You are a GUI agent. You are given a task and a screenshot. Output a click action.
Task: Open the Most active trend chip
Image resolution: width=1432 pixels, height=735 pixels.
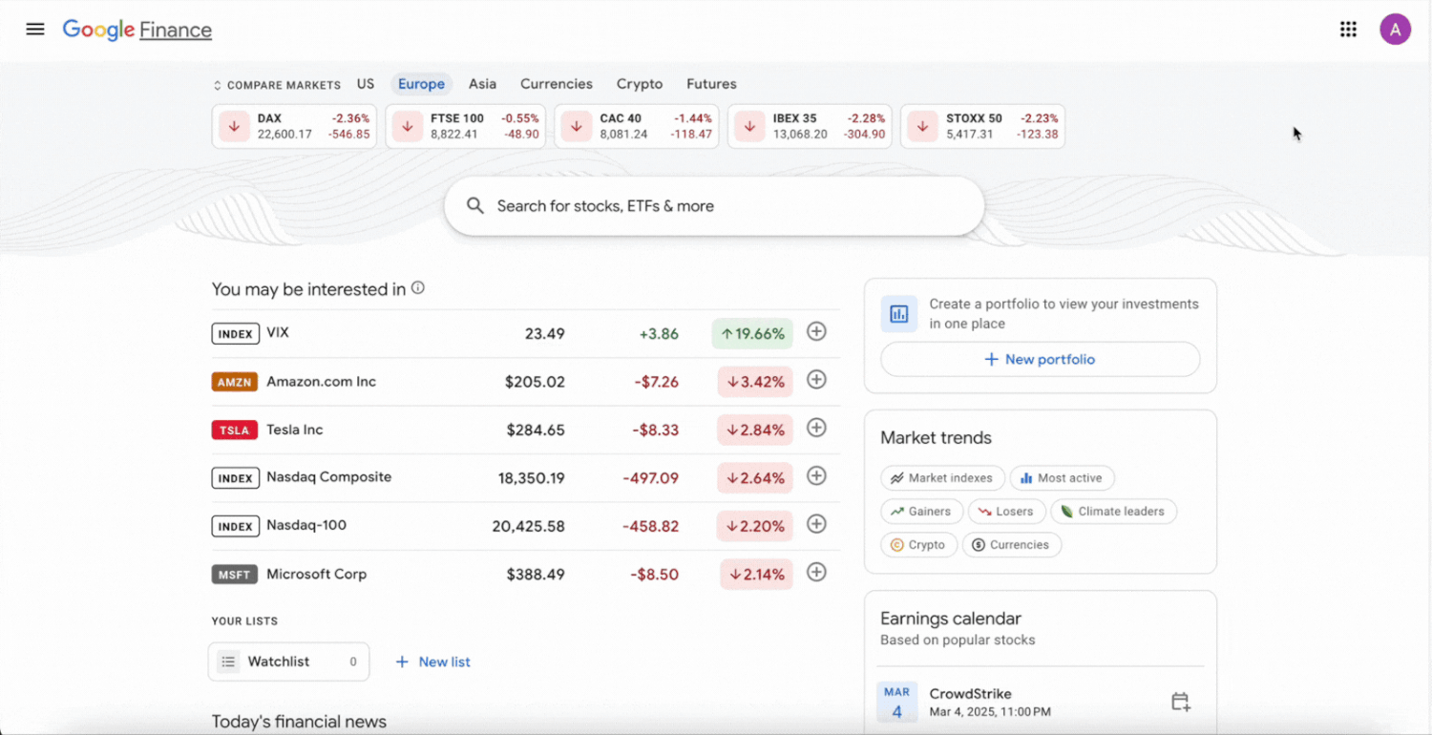click(1062, 478)
